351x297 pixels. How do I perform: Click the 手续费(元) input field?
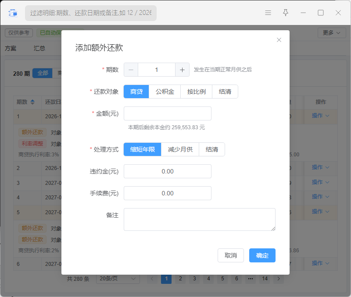(168, 193)
